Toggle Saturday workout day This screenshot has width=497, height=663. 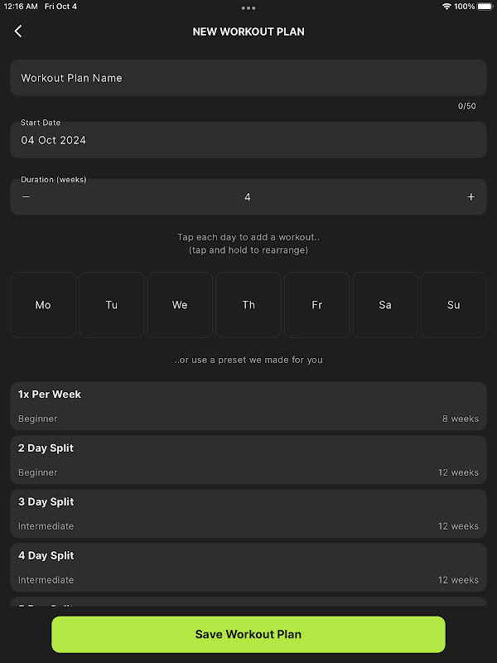385,305
